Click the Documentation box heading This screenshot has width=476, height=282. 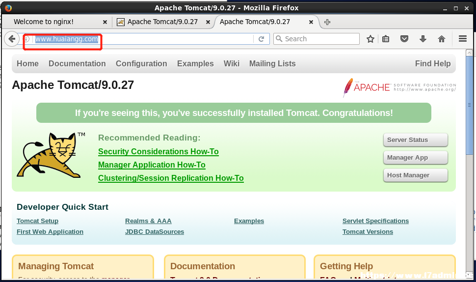[x=203, y=266]
